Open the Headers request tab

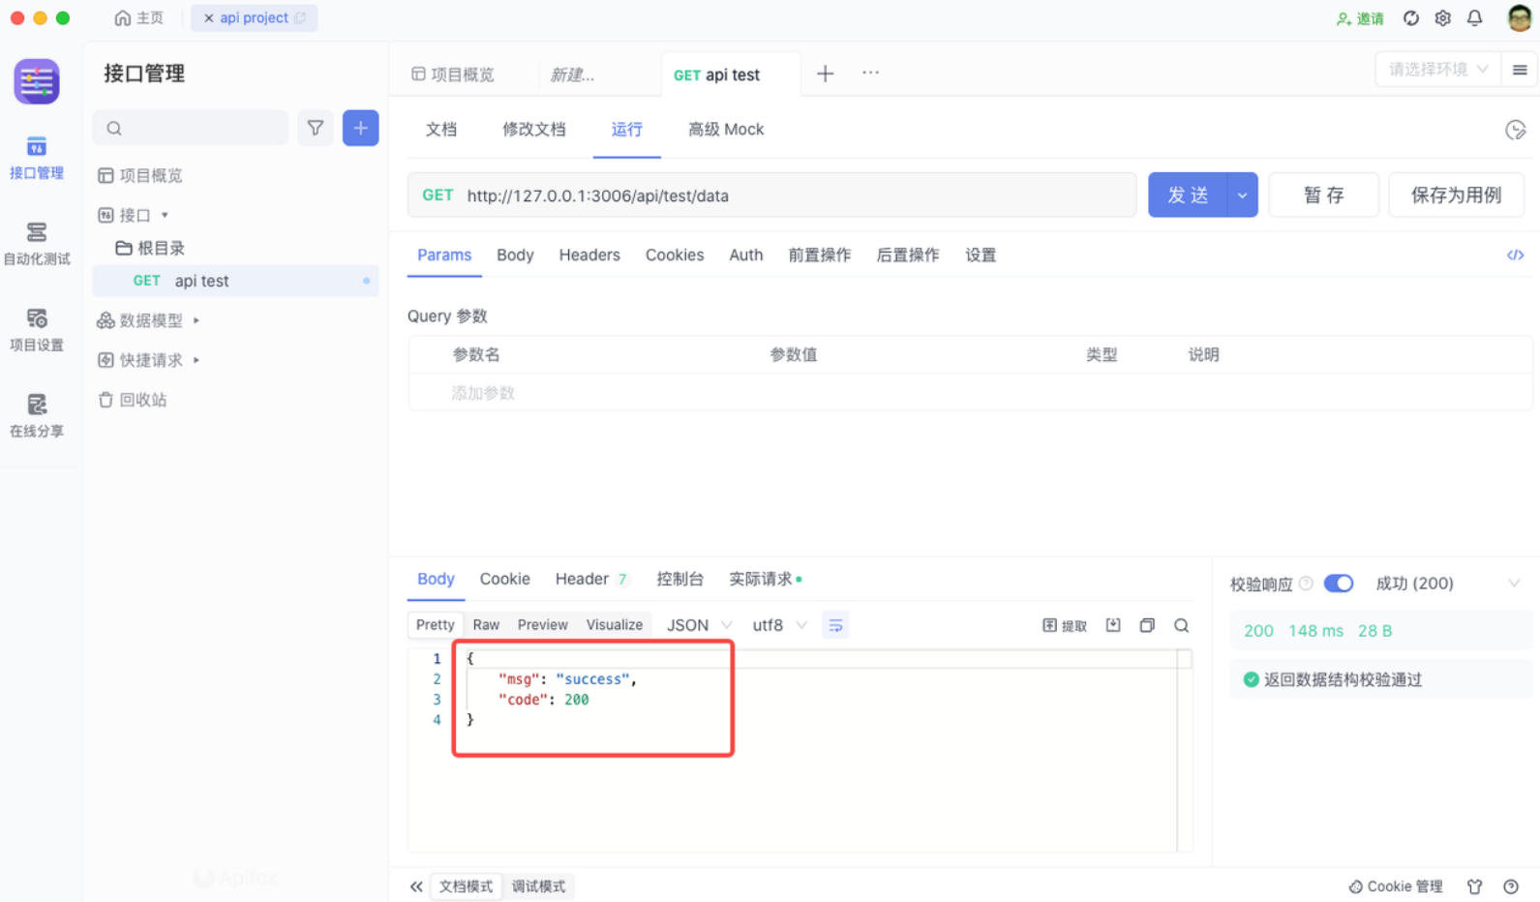589,256
